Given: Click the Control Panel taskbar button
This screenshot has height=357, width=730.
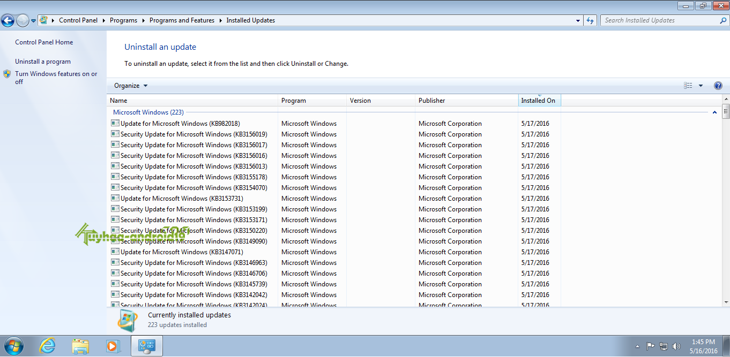Looking at the screenshot, I should pyautogui.click(x=146, y=346).
